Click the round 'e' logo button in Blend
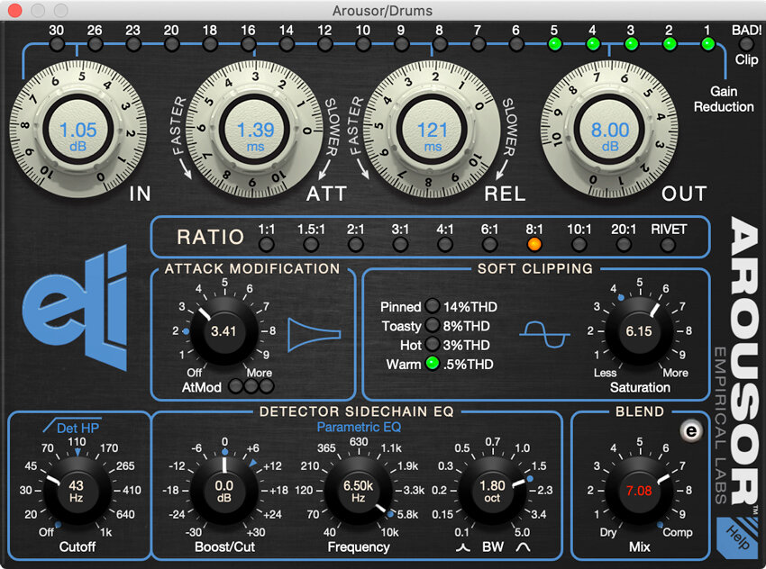Viewport: 766px width, 569px height. coord(691,431)
